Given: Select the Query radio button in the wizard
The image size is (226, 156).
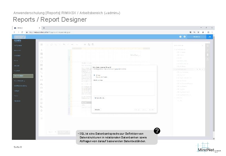Looking at the screenshot, I should coord(94,75).
